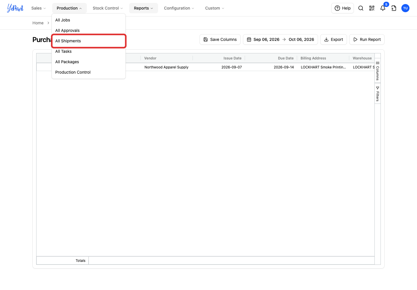The width and height of the screenshot is (417, 290).
Task: Open Production Control menu item
Action: tap(89, 72)
